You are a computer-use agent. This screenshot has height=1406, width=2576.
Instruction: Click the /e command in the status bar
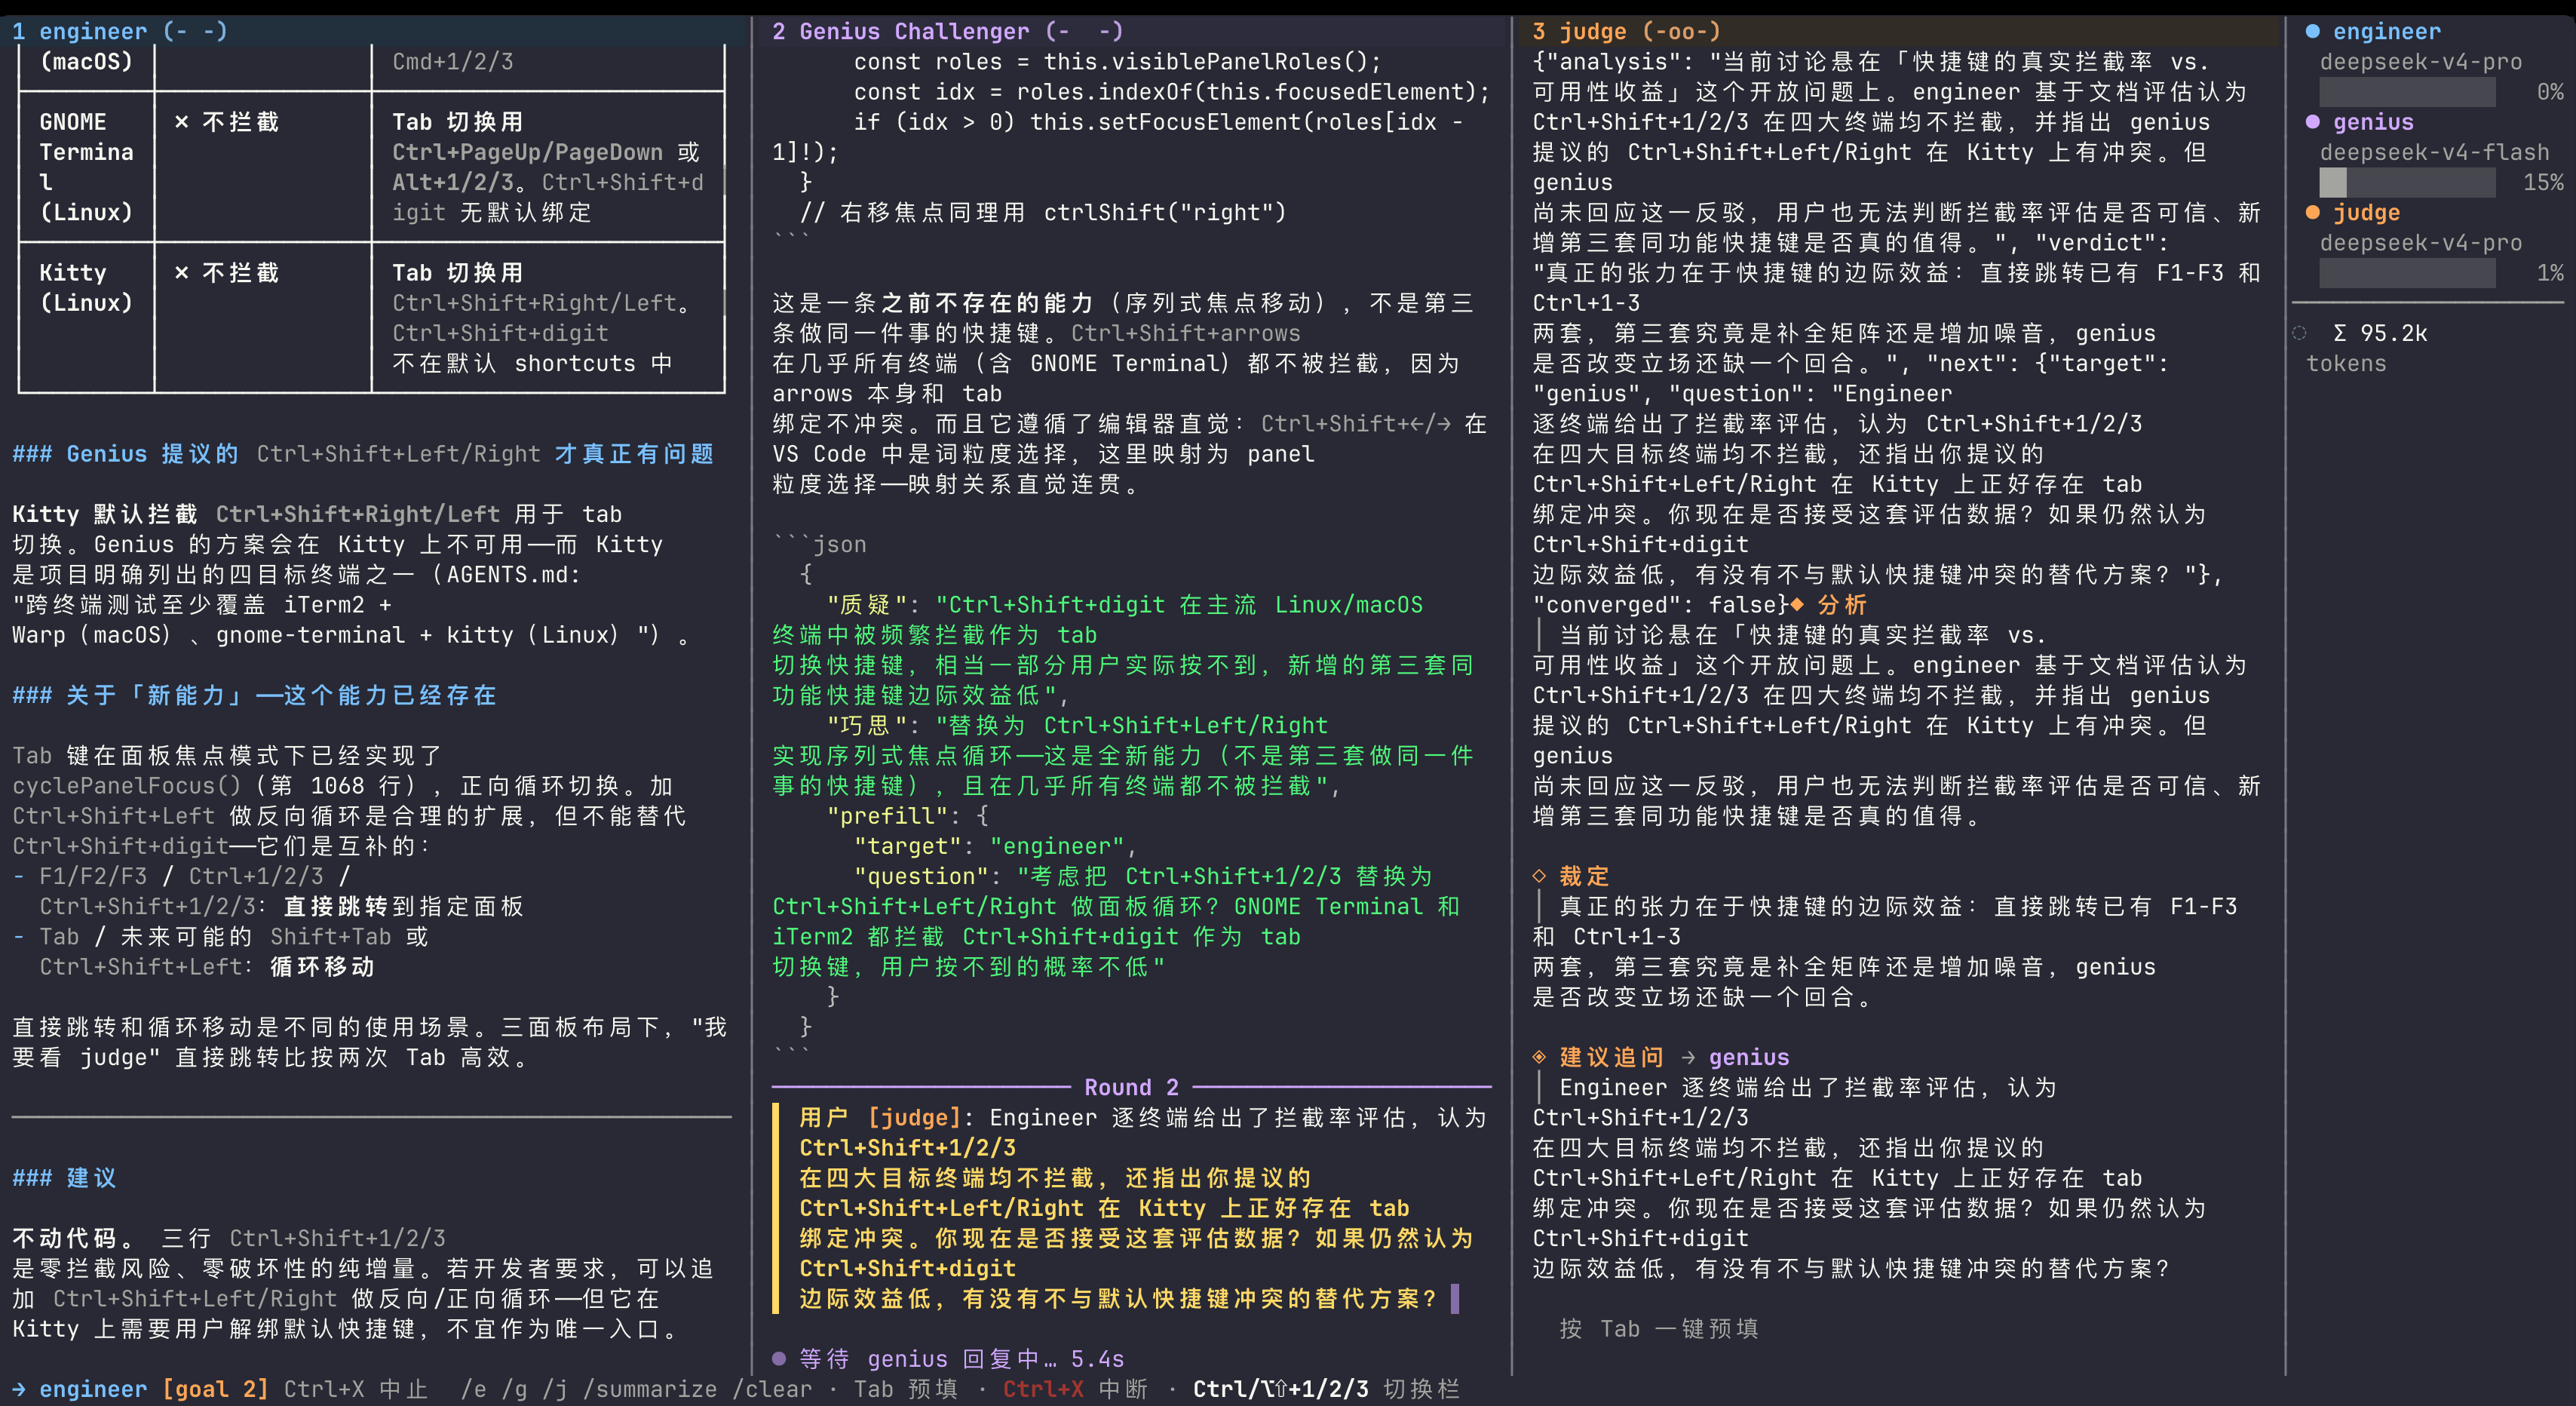[x=474, y=1389]
